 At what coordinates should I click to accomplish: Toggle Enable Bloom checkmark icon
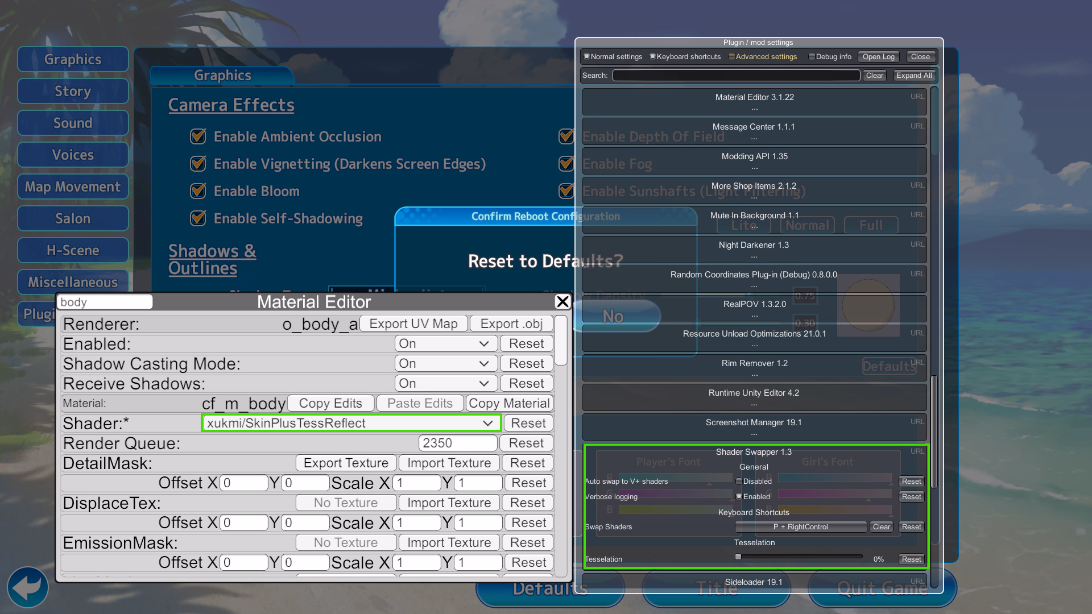[x=198, y=191]
